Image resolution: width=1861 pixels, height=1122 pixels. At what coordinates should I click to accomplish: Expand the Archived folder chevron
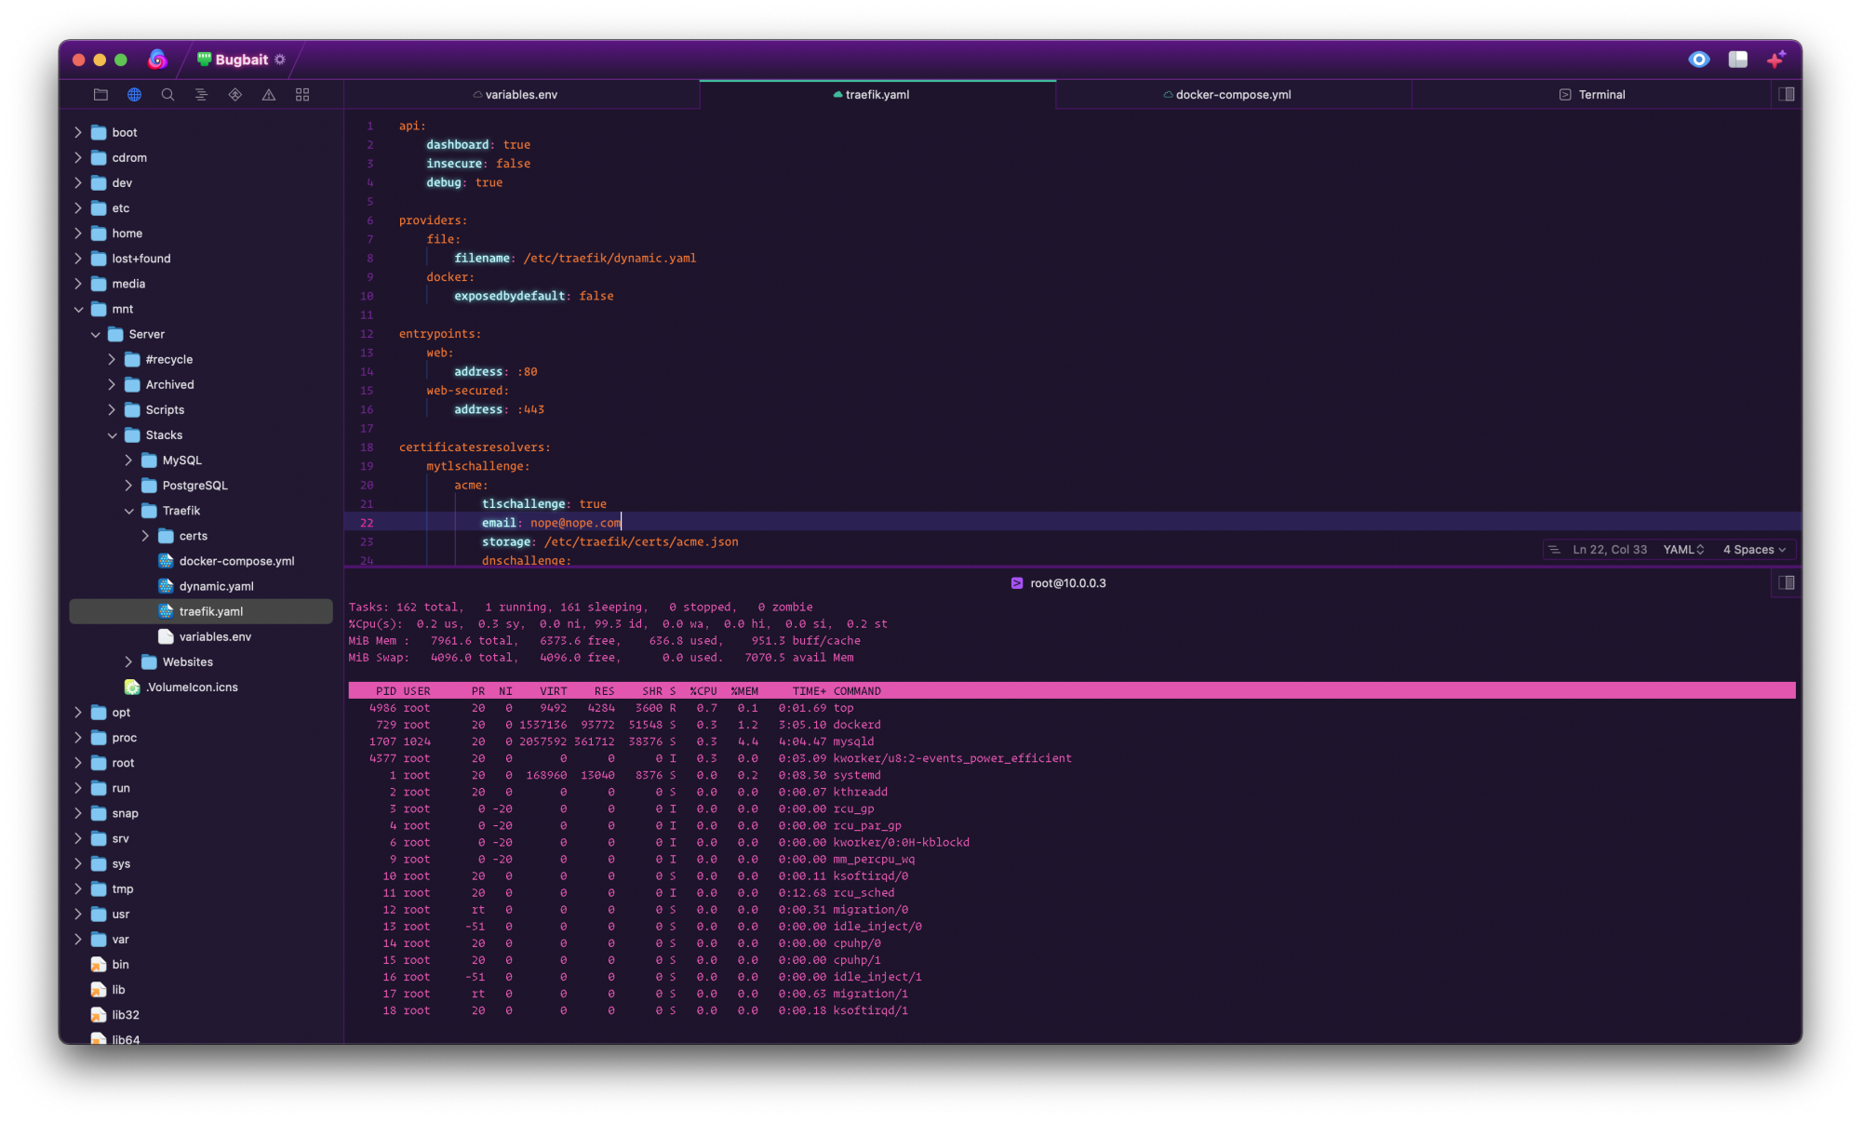point(112,384)
